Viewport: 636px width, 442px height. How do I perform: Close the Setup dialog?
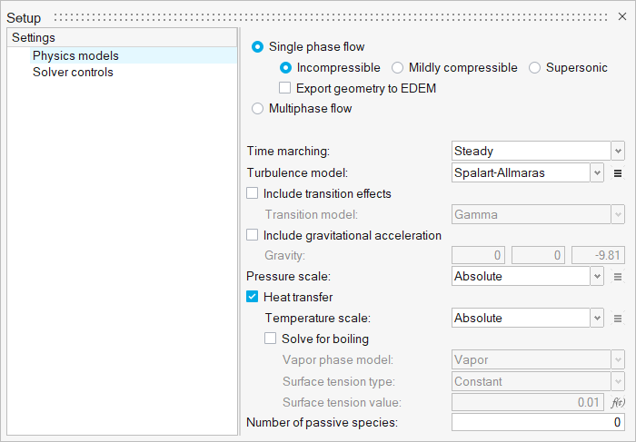click(x=622, y=17)
